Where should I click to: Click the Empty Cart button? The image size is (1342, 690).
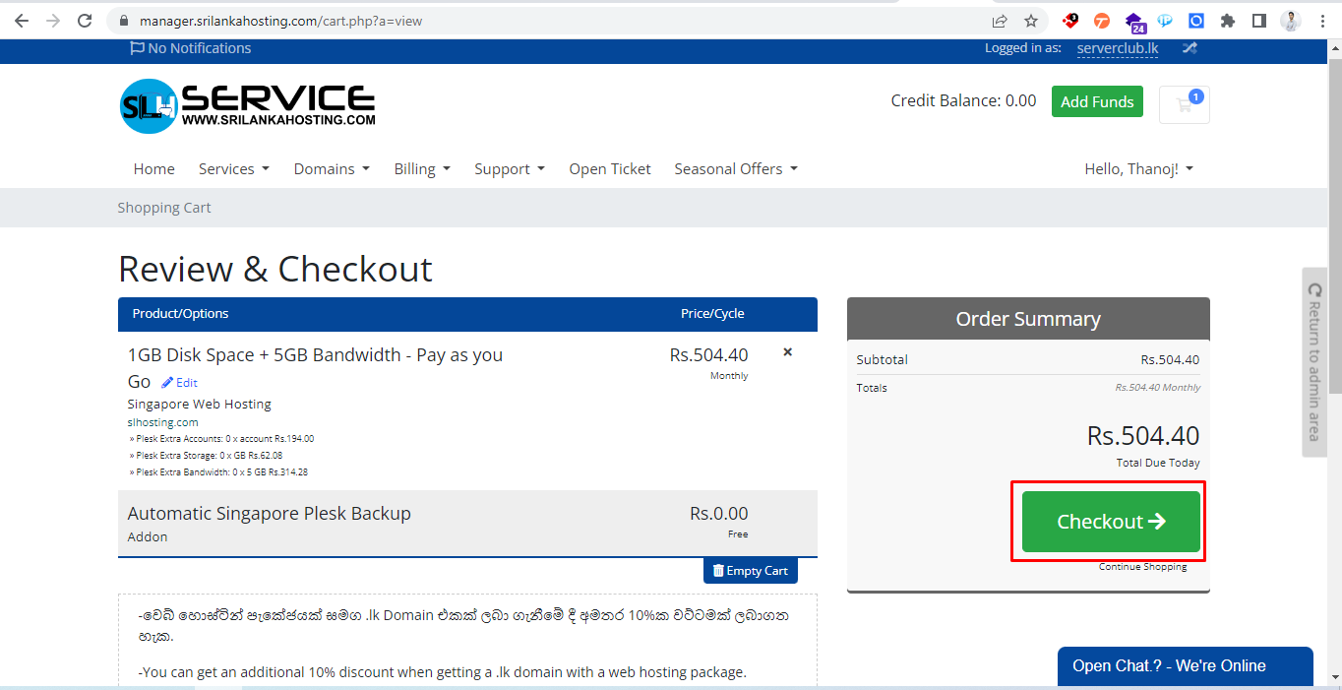750,571
